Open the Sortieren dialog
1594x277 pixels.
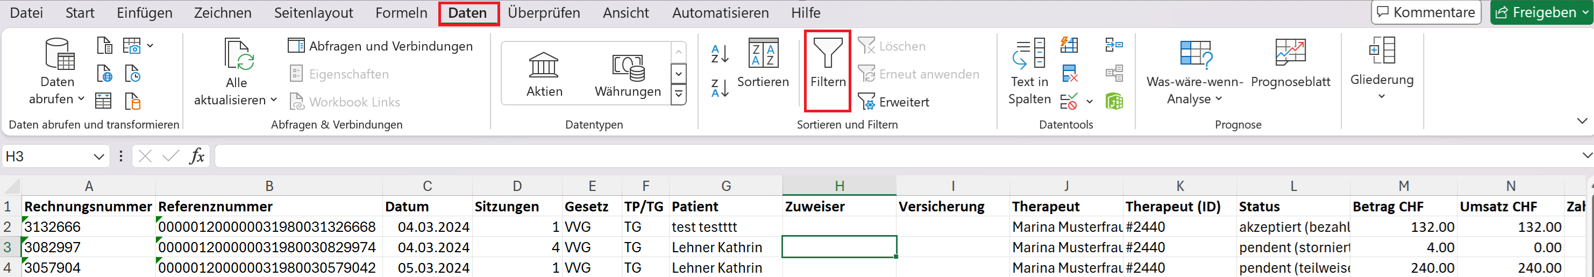(x=763, y=63)
